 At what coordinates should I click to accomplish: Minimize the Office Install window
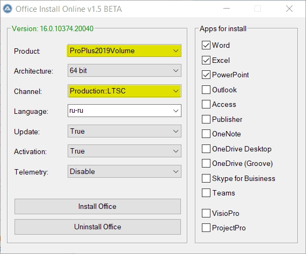227,9
